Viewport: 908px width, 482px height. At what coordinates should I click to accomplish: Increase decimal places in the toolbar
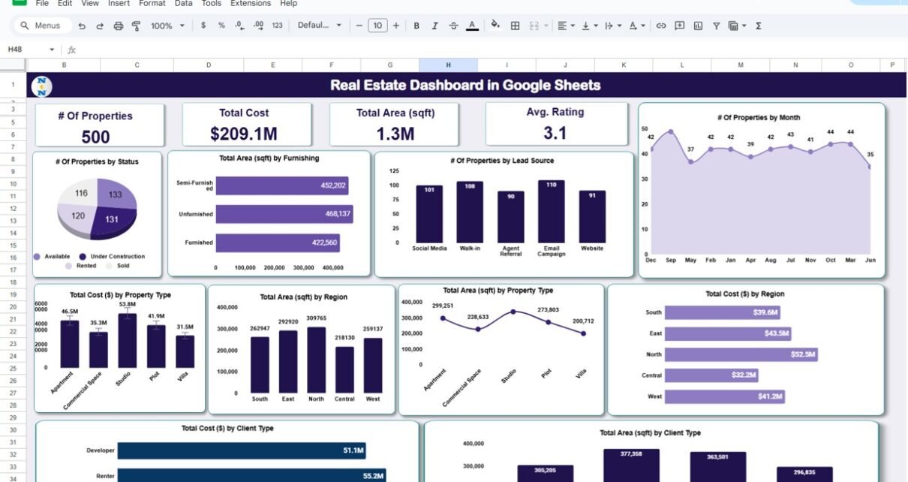(x=258, y=26)
